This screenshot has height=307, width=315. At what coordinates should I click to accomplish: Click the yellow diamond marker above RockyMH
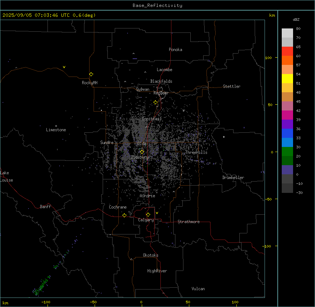[91, 74]
